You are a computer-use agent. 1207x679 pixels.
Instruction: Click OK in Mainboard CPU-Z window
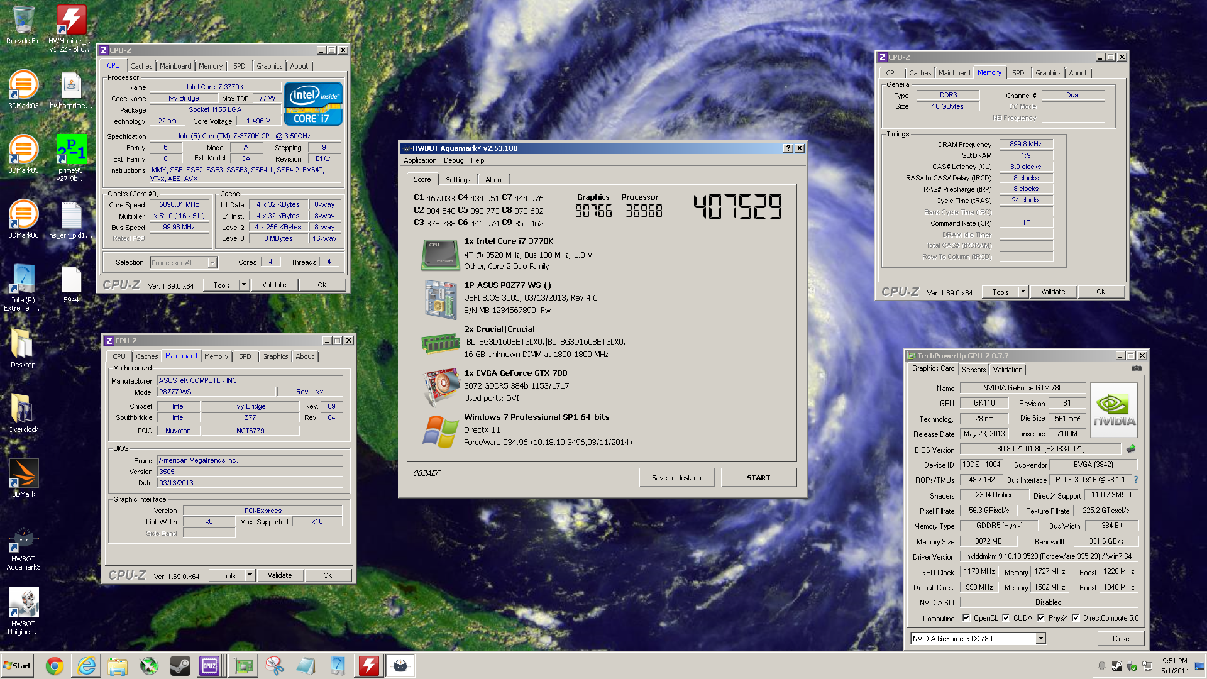[328, 575]
